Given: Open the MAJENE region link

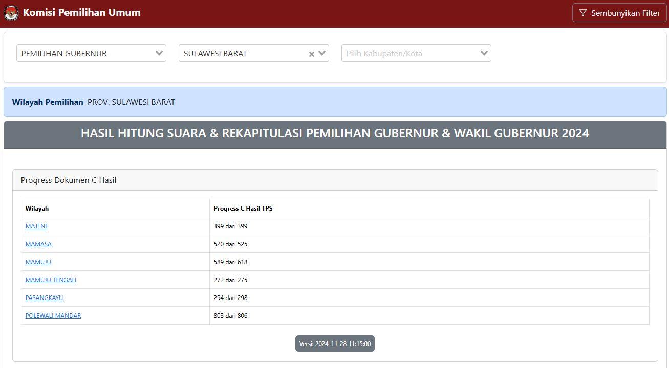Looking at the screenshot, I should tap(37, 226).
